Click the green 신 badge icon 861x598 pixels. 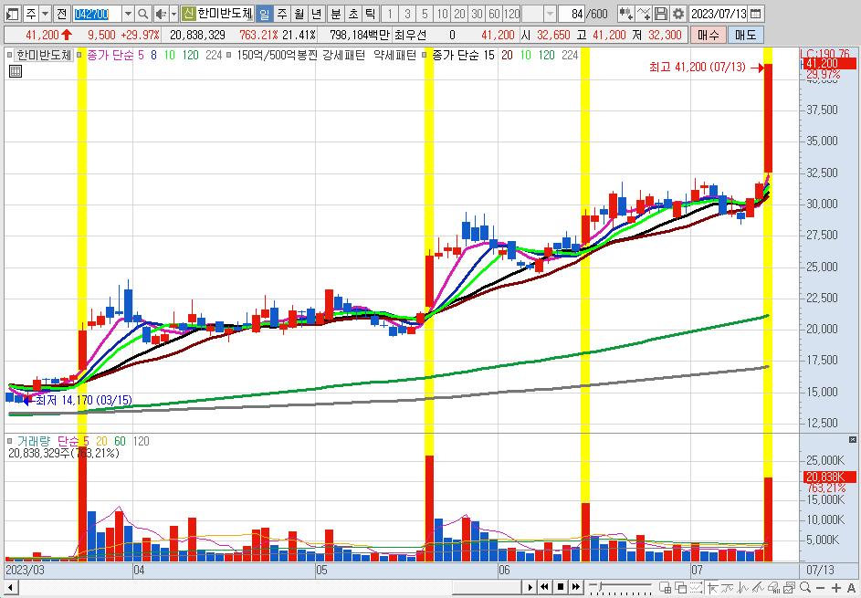tap(188, 13)
